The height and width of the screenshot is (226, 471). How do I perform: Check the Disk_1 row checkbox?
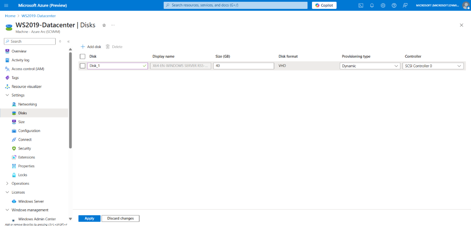(83, 66)
